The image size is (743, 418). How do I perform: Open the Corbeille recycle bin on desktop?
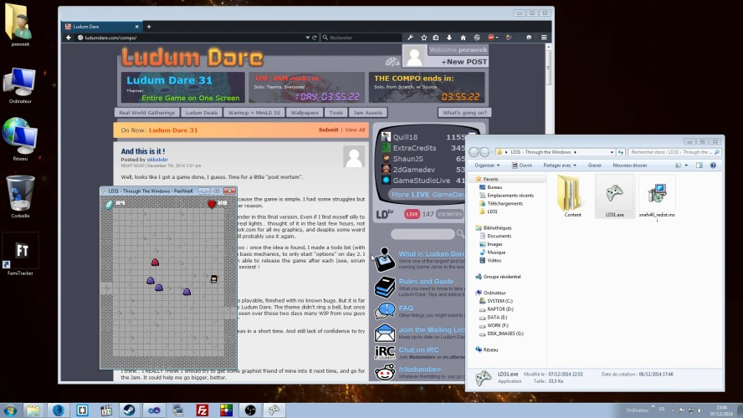tap(20, 196)
